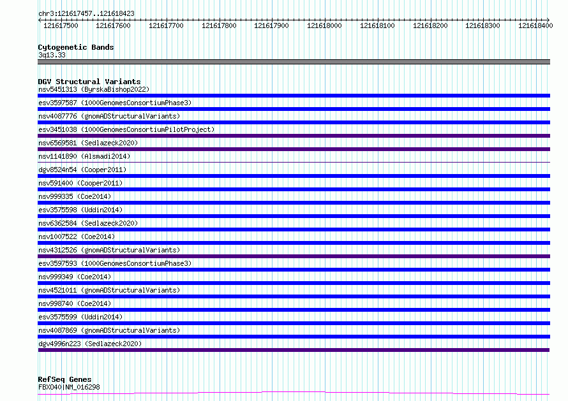Open variant nsv998740 (Coe2014)
Screen dimensions: 568x401
click(x=75, y=303)
